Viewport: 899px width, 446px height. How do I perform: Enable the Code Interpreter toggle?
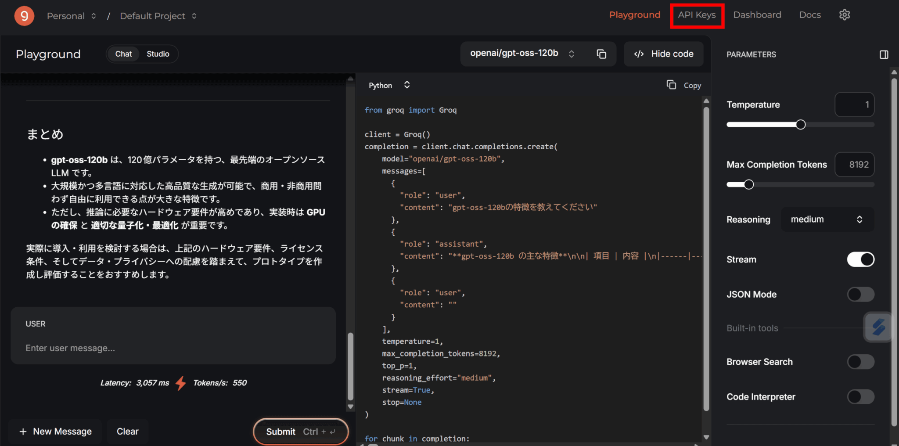tap(860, 397)
